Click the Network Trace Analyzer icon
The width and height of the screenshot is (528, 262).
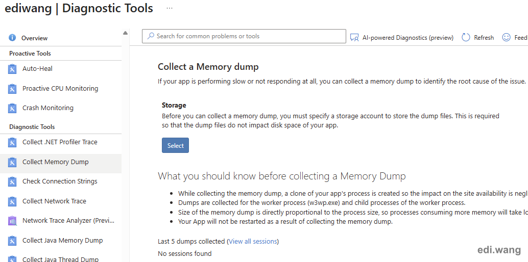pos(13,221)
